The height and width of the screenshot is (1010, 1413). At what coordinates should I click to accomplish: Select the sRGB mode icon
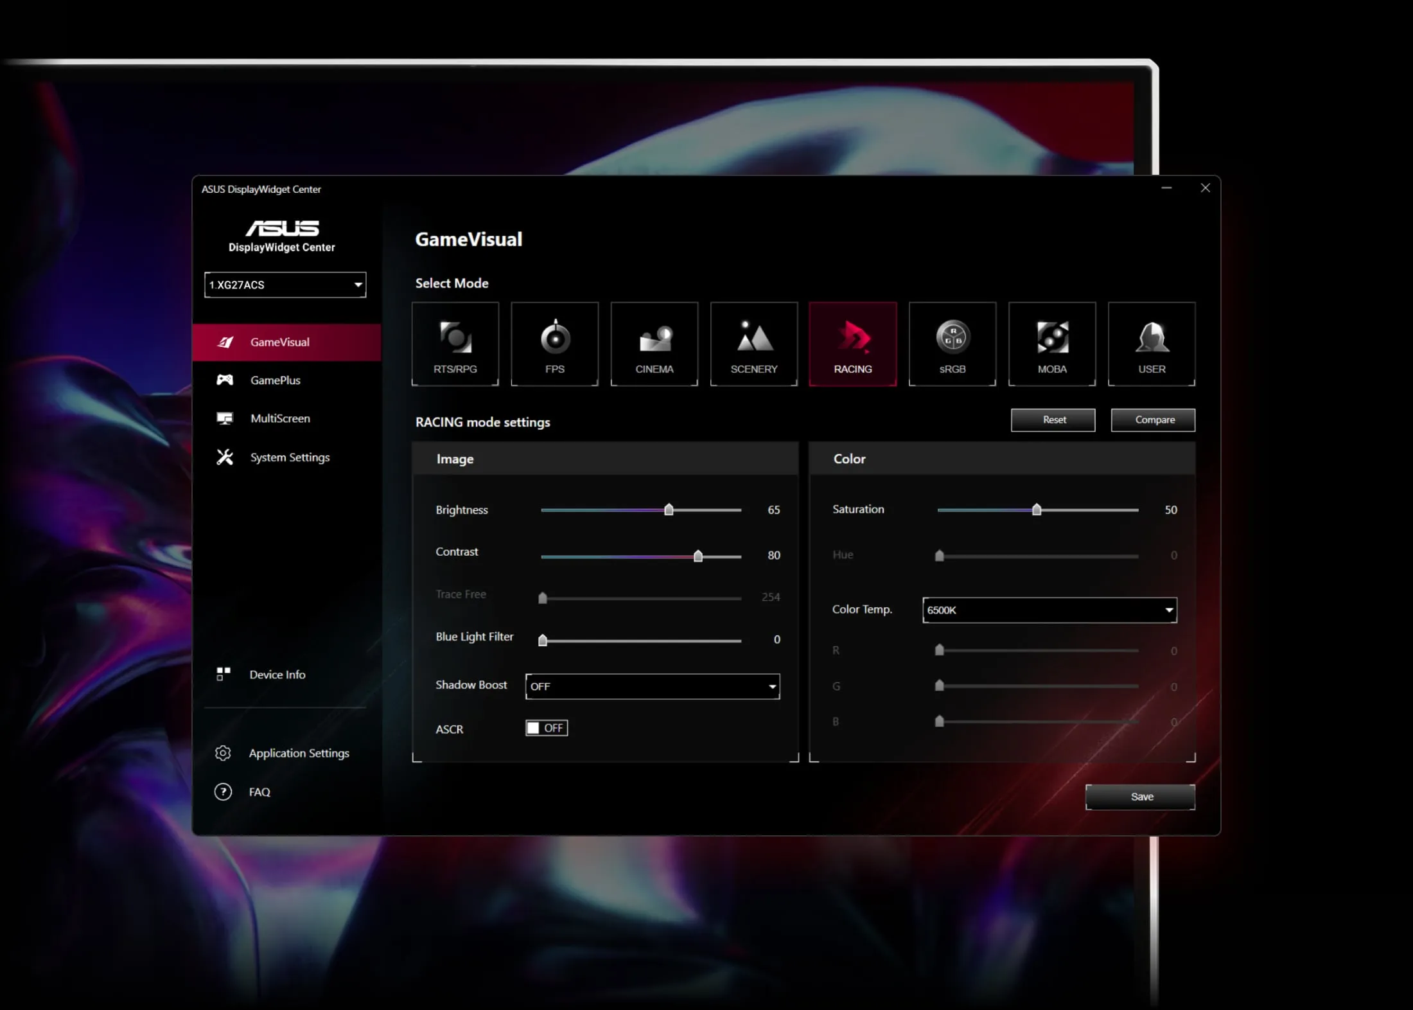click(x=952, y=344)
